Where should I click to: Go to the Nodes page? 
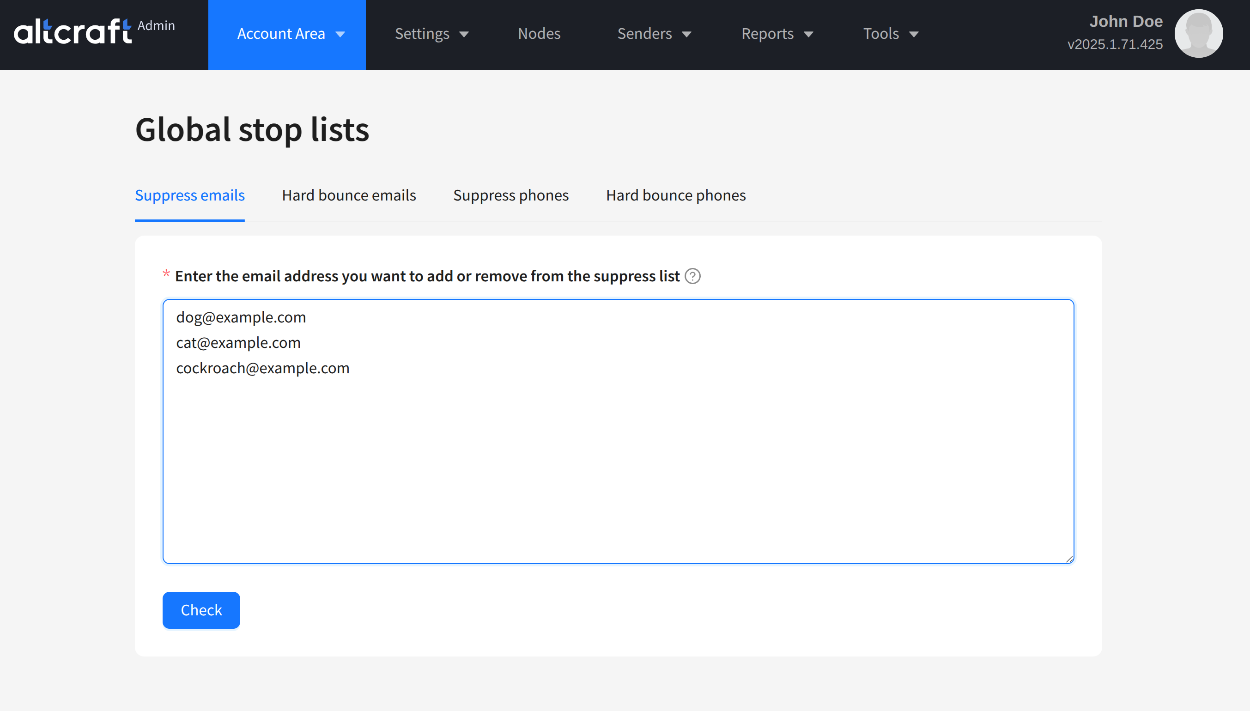point(539,34)
